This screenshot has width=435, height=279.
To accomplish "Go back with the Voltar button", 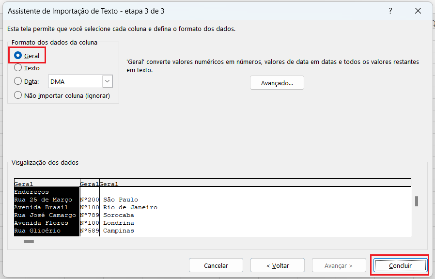I will (x=277, y=265).
